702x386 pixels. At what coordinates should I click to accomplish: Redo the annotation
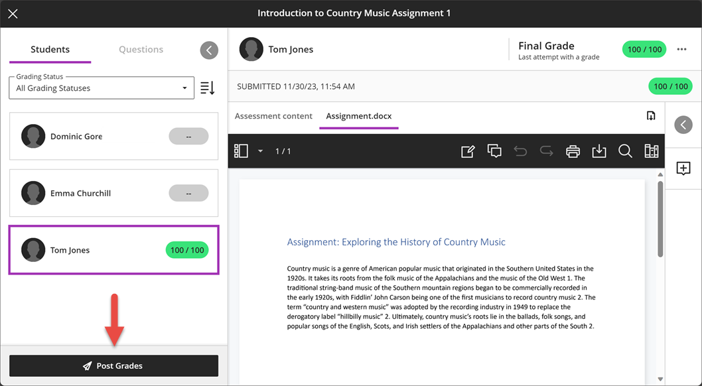pyautogui.click(x=546, y=151)
